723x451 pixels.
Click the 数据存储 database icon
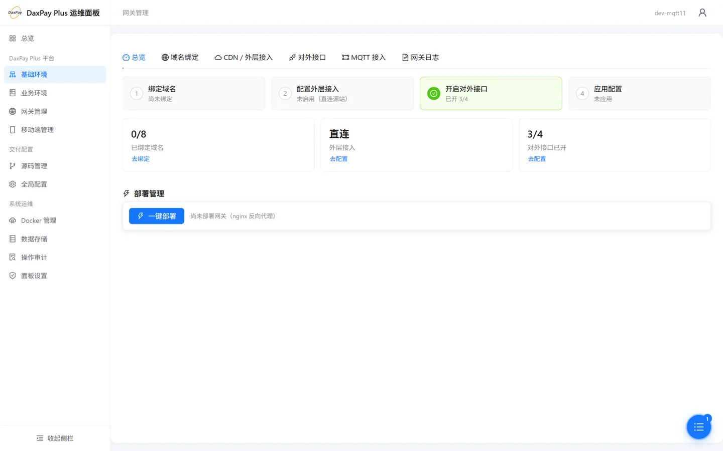(13, 239)
